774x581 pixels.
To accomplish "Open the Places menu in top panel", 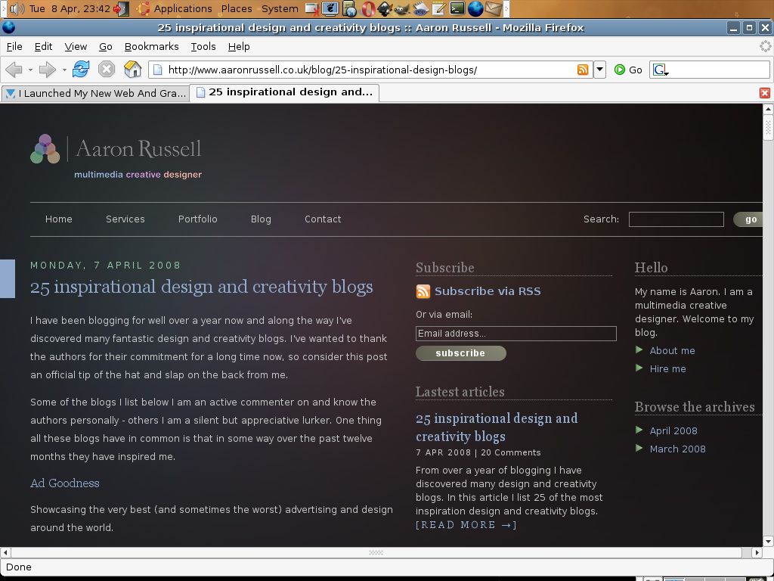I will pos(237,8).
